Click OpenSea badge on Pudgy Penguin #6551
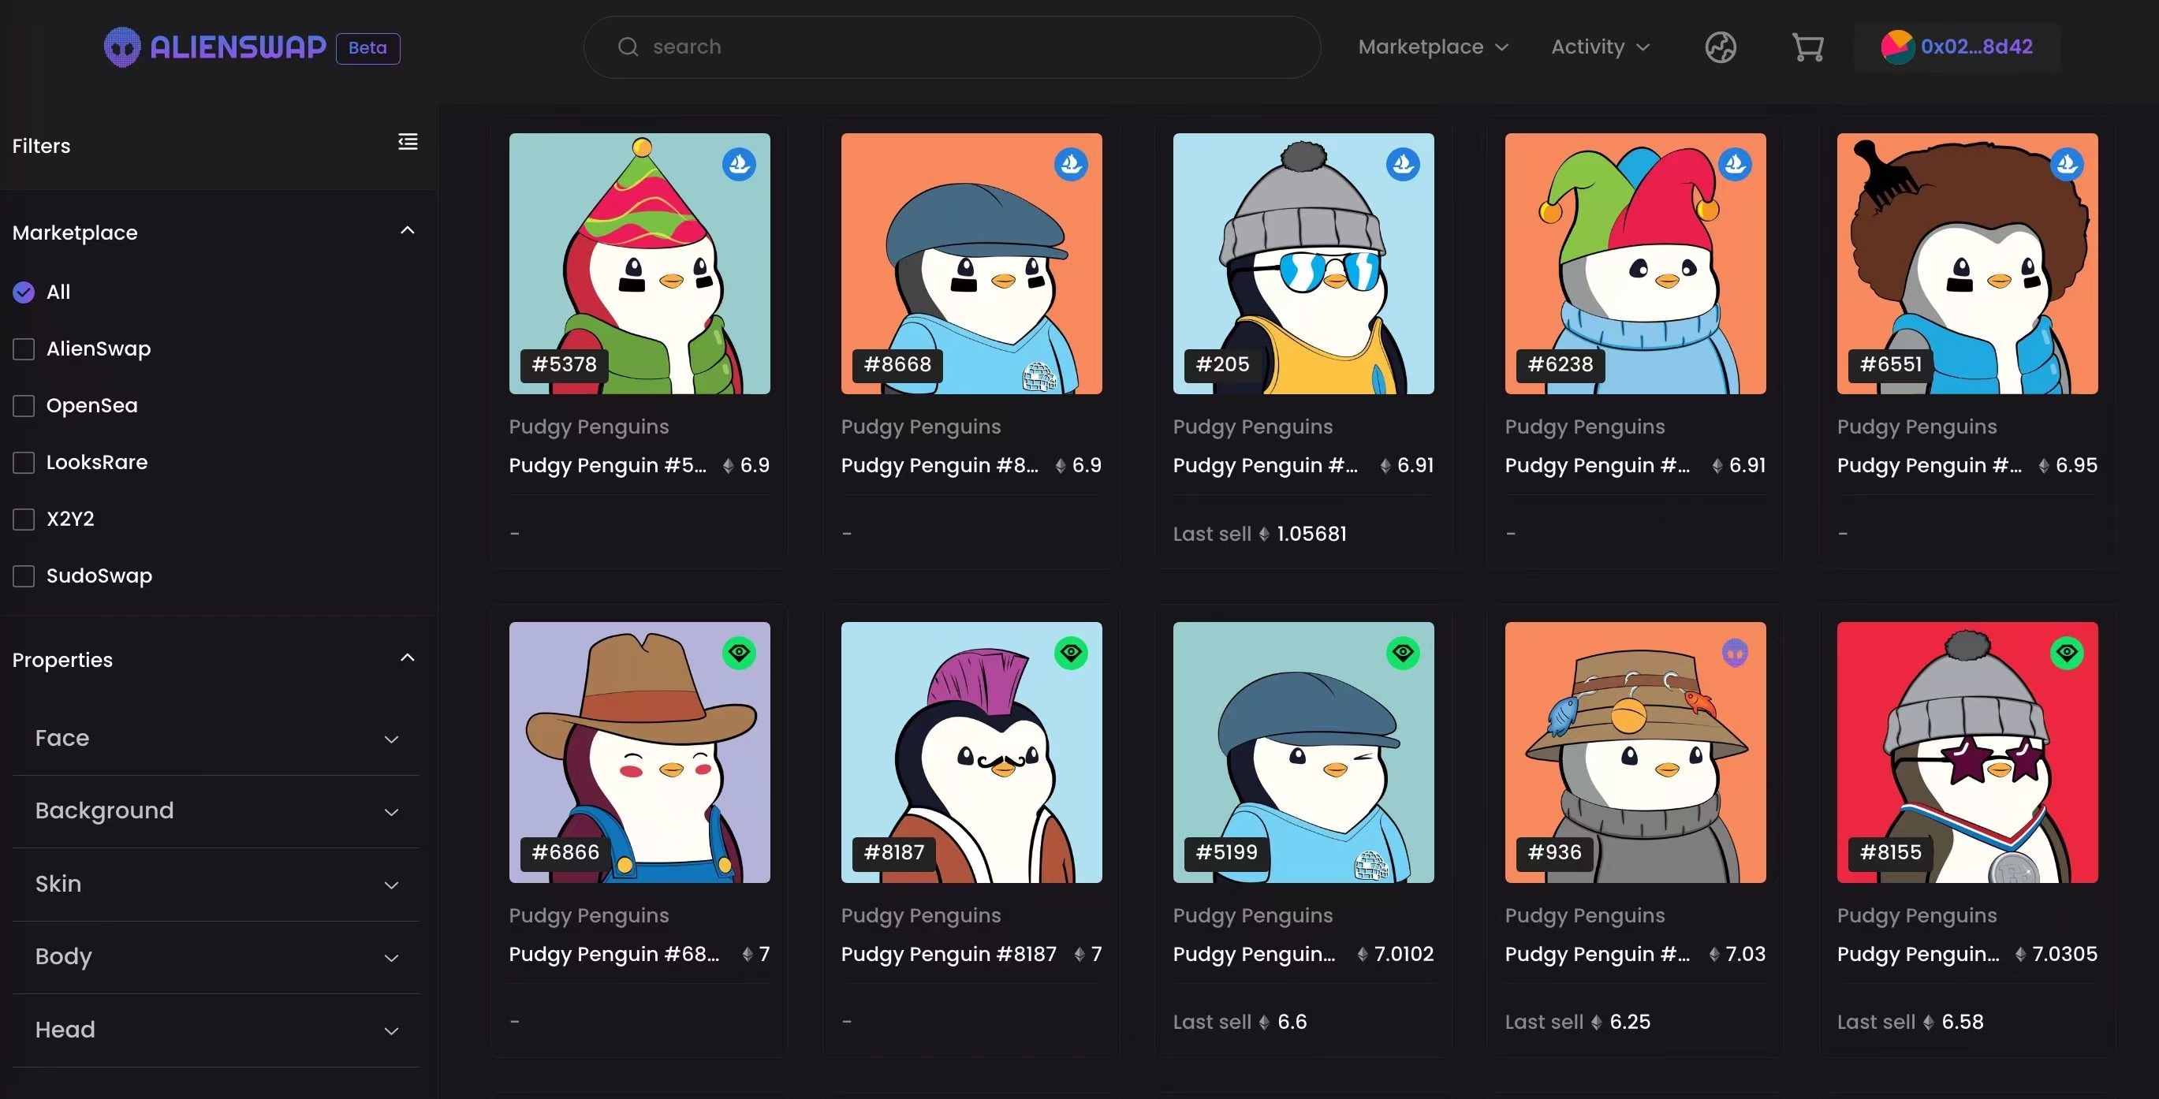2159x1099 pixels. coord(2066,164)
